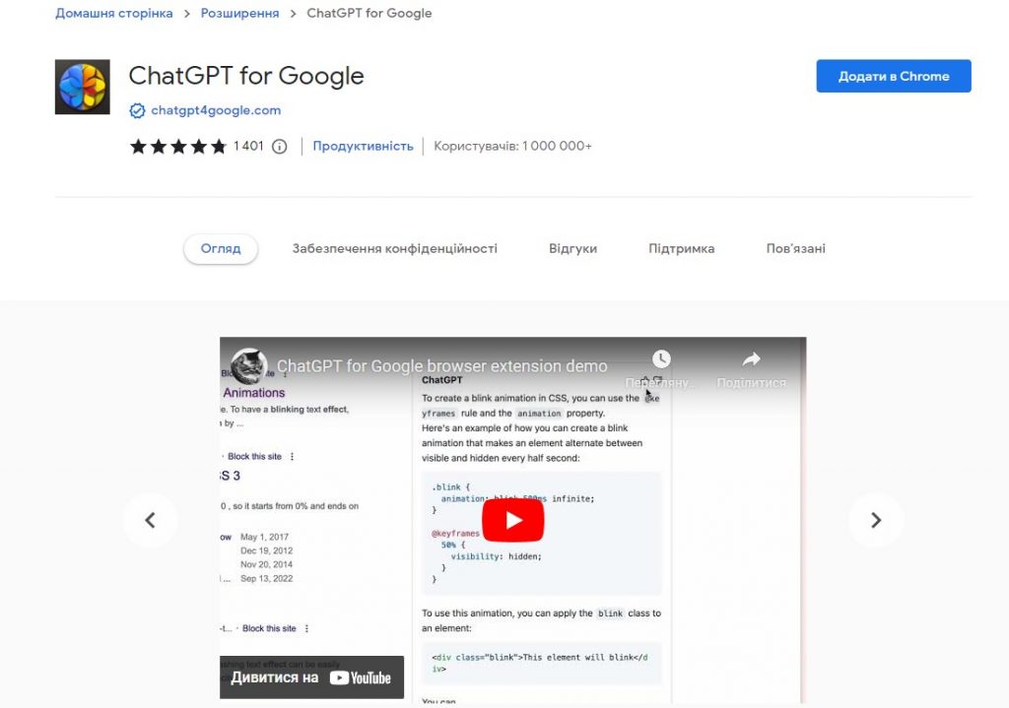This screenshot has width=1009, height=708.
Task: Open the rating info circle icon
Action: click(279, 147)
